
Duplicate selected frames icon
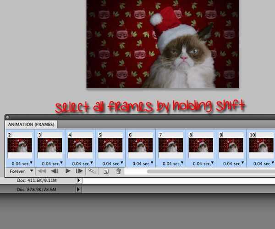(106, 171)
